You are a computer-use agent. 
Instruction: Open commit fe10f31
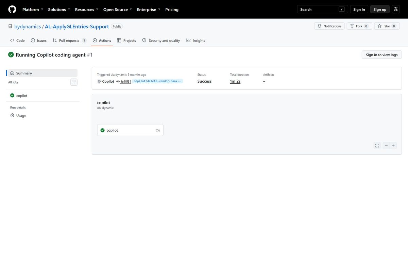126,82
